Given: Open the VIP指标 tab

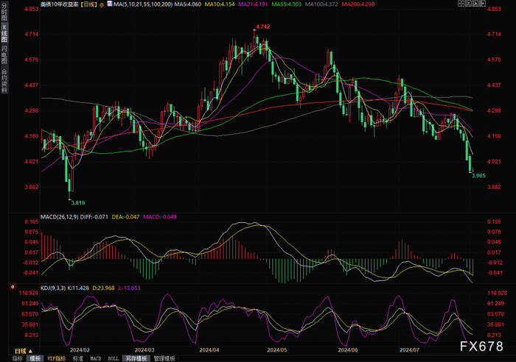Looking at the screenshot, I should 56,358.
